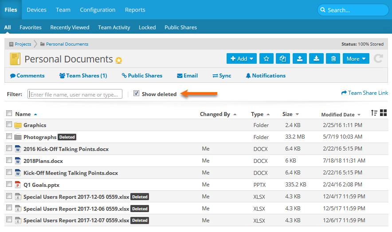Click the copy files toolbar icon
This screenshot has height=232, width=392.
282,58
